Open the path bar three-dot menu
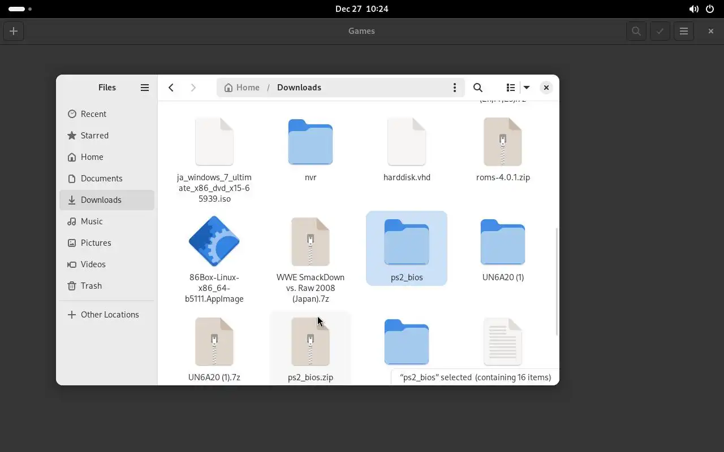Viewport: 724px width, 452px height. pyautogui.click(x=454, y=88)
